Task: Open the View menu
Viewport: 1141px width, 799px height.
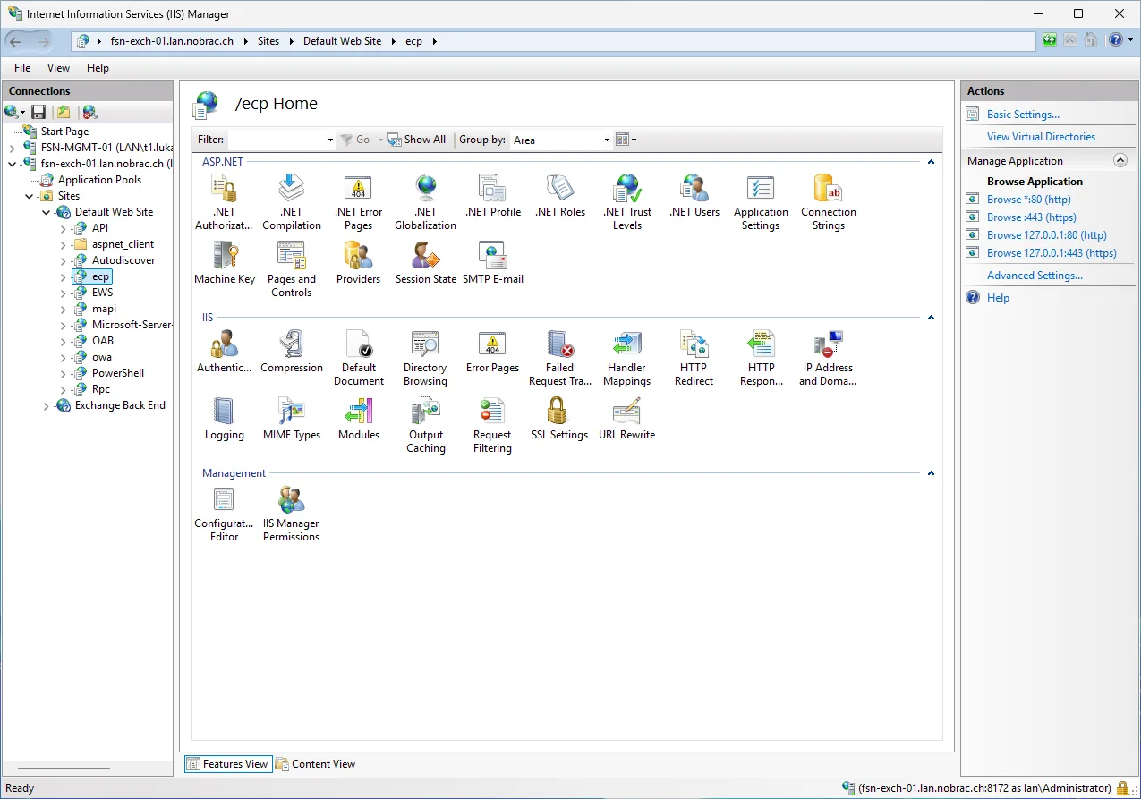Action: click(58, 68)
